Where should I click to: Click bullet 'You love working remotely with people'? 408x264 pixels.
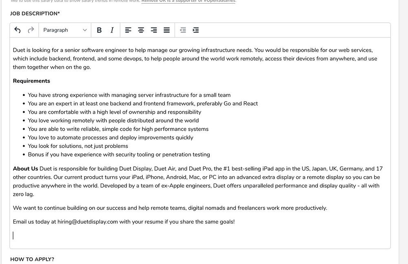[x=113, y=121]
